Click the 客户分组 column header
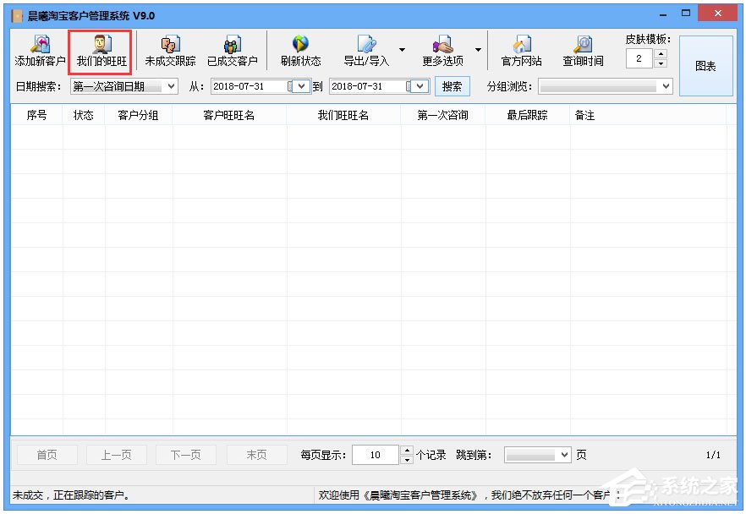This screenshot has width=746, height=514. pyautogui.click(x=139, y=115)
